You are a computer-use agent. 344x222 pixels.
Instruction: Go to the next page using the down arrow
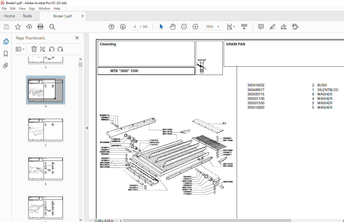[123, 27]
